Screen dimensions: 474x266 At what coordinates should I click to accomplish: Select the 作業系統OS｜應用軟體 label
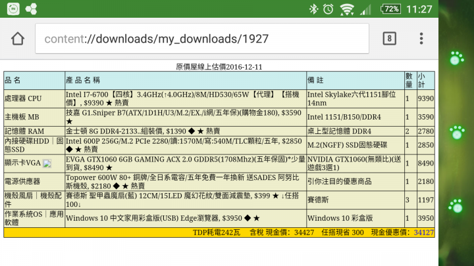tap(34, 218)
